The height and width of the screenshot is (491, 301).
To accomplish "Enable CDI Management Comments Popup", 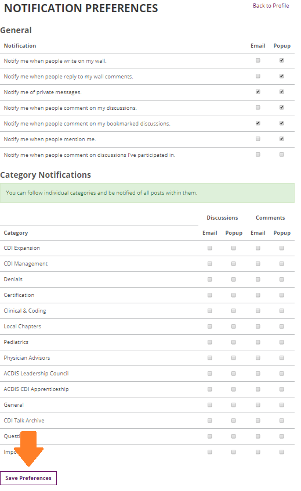I will click(282, 264).
